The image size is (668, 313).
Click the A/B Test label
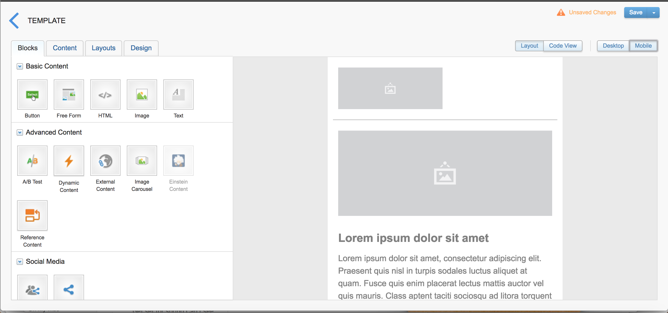(32, 182)
